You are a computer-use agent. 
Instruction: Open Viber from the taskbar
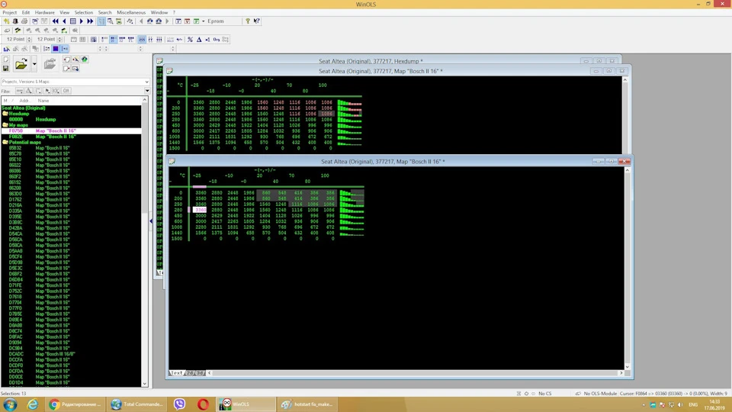(180, 404)
